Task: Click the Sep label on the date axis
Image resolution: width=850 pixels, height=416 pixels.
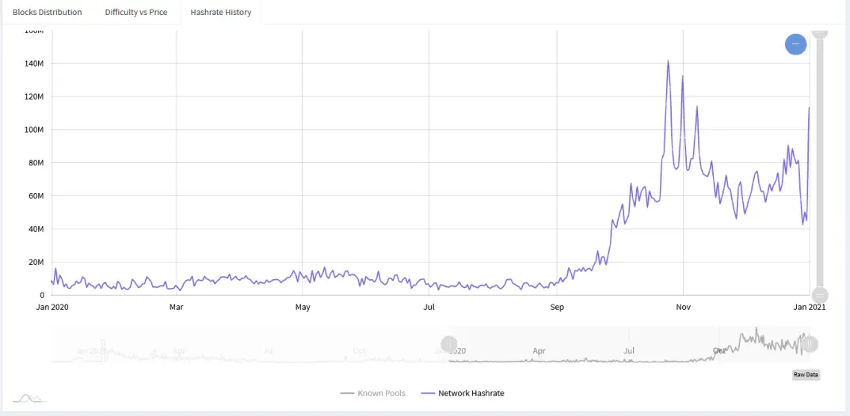Action: [x=557, y=308]
